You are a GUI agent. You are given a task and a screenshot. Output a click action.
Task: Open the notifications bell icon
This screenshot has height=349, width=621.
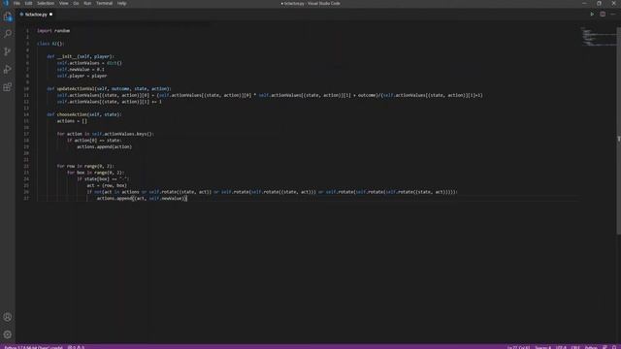pyautogui.click(x=614, y=347)
